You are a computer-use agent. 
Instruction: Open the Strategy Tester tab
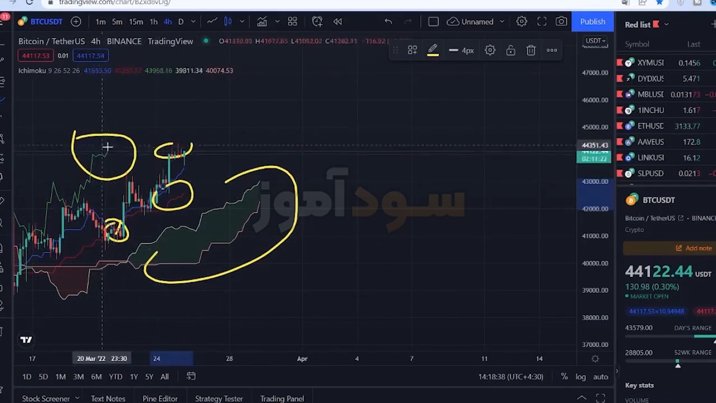pos(219,399)
